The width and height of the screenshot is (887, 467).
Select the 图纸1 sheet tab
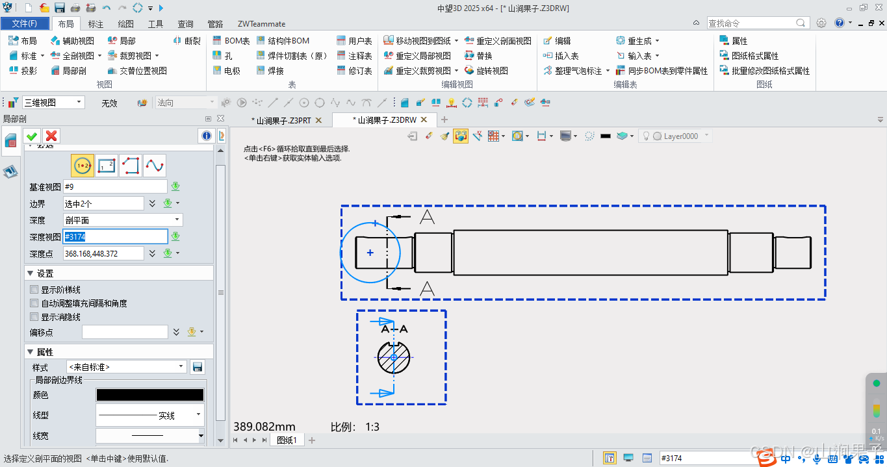point(287,440)
